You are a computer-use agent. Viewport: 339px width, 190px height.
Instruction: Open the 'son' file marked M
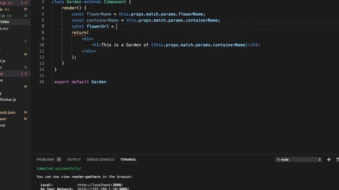click(3, 119)
